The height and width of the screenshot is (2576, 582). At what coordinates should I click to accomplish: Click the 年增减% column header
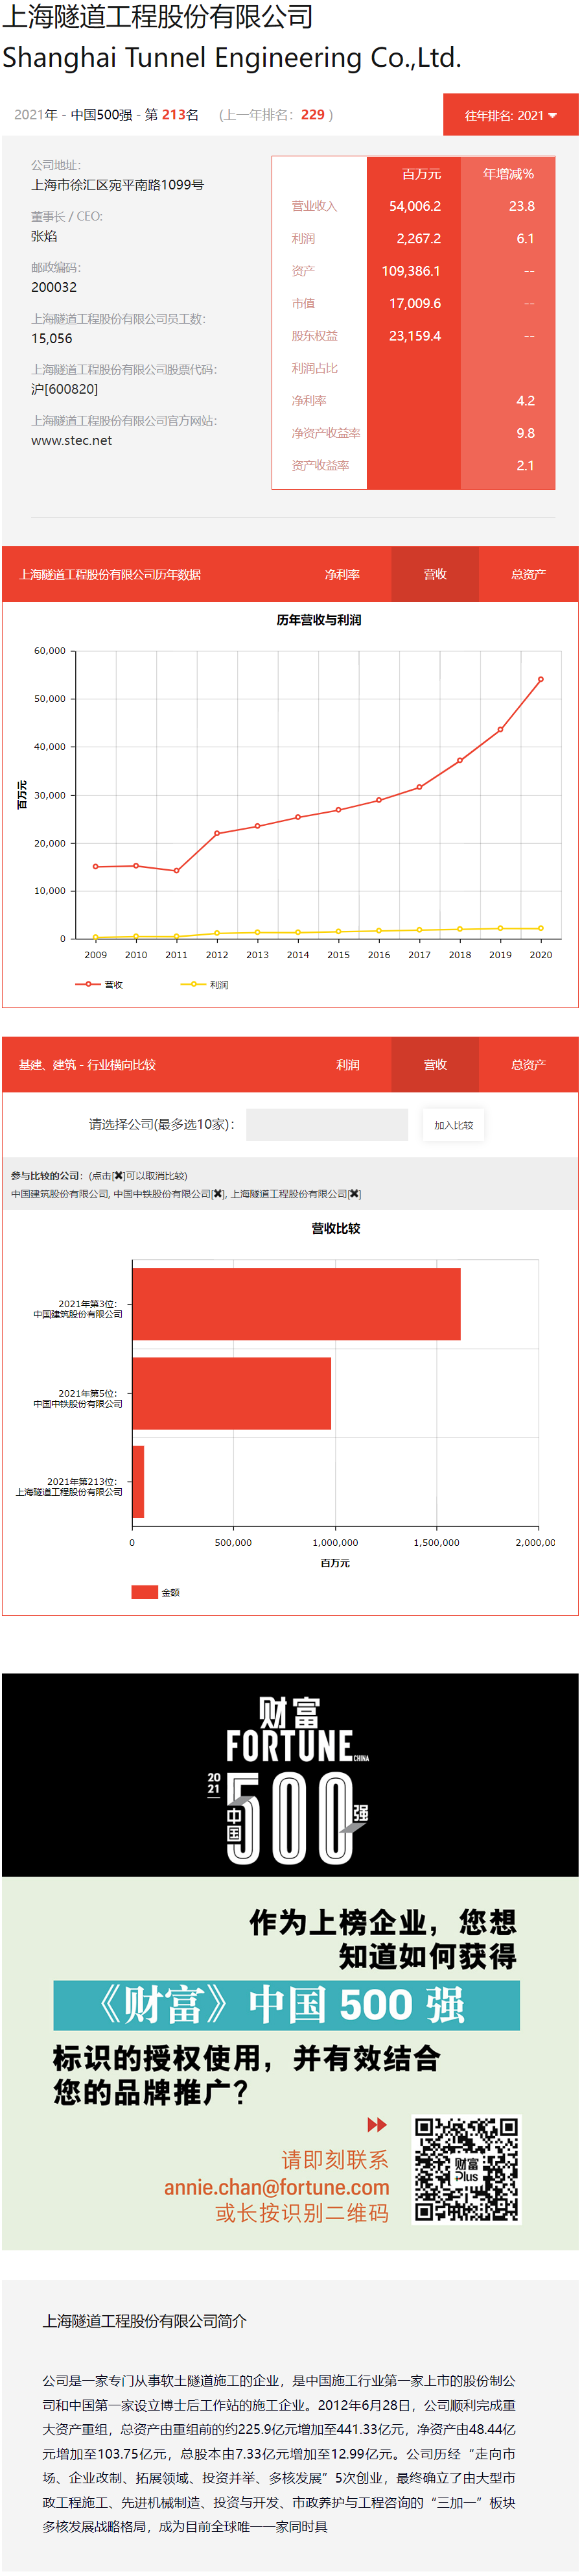point(509,175)
